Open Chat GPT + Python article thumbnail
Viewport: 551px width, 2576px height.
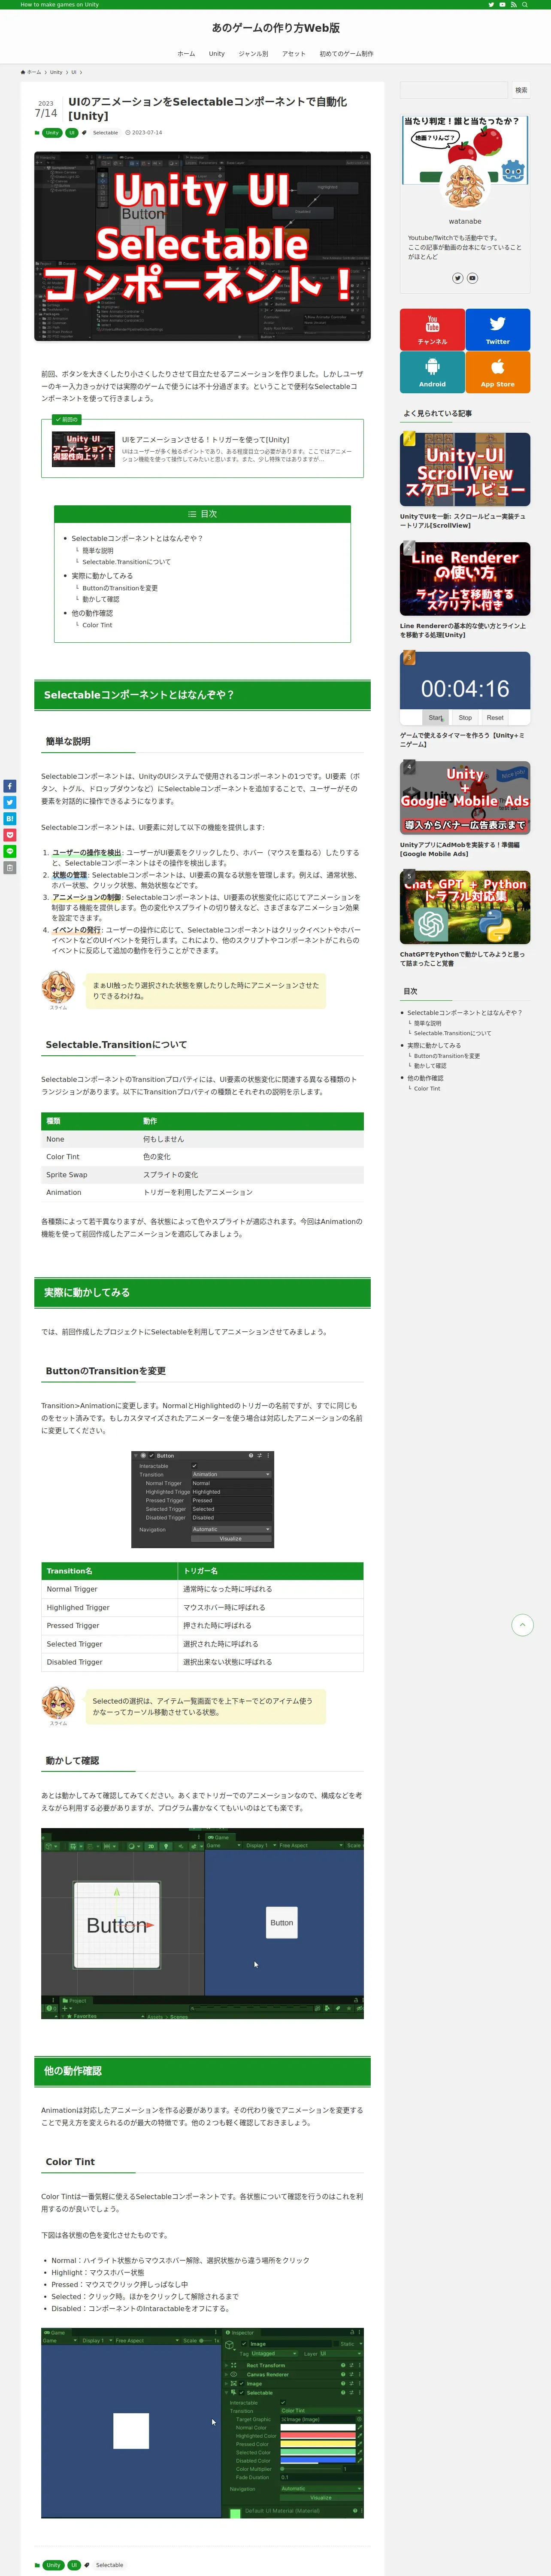[x=465, y=907]
